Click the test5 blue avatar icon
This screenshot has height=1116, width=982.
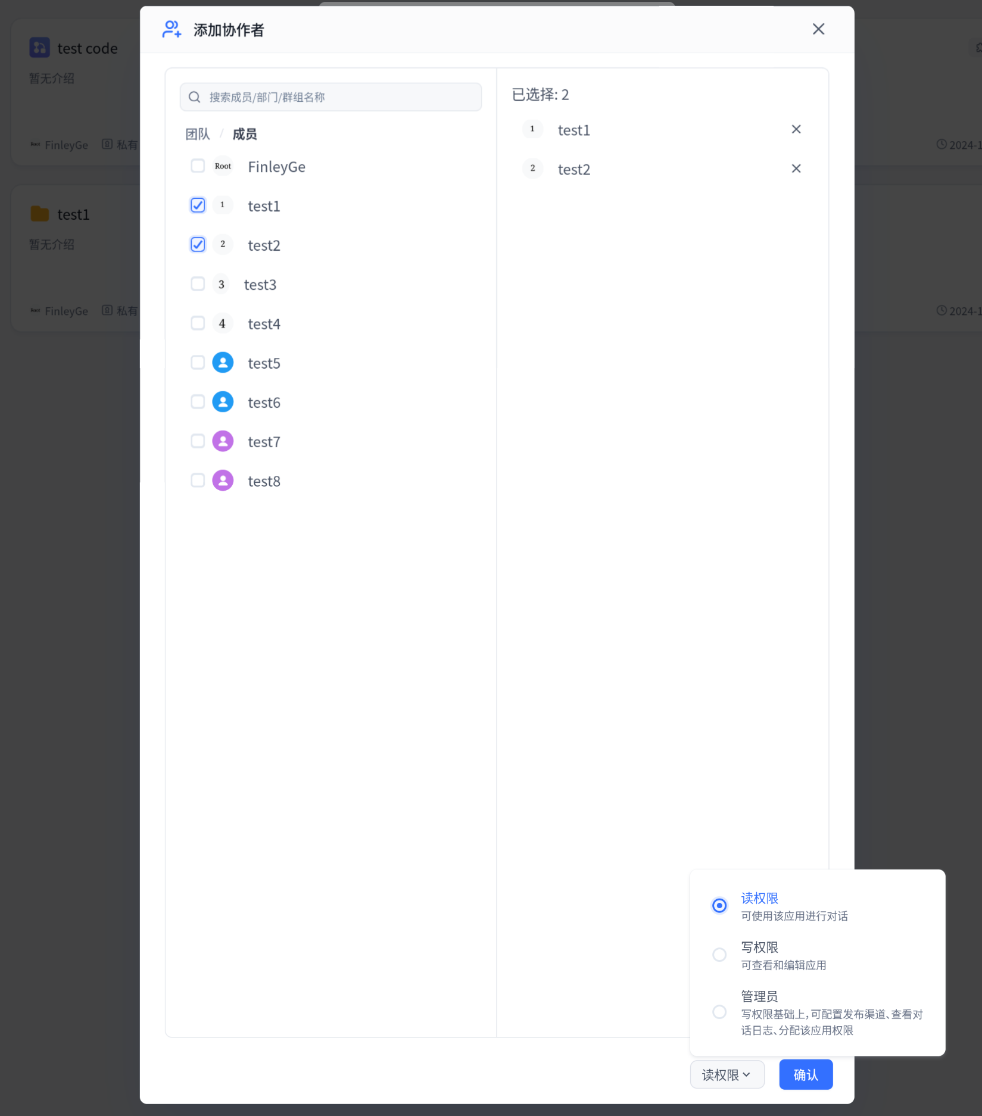point(223,363)
